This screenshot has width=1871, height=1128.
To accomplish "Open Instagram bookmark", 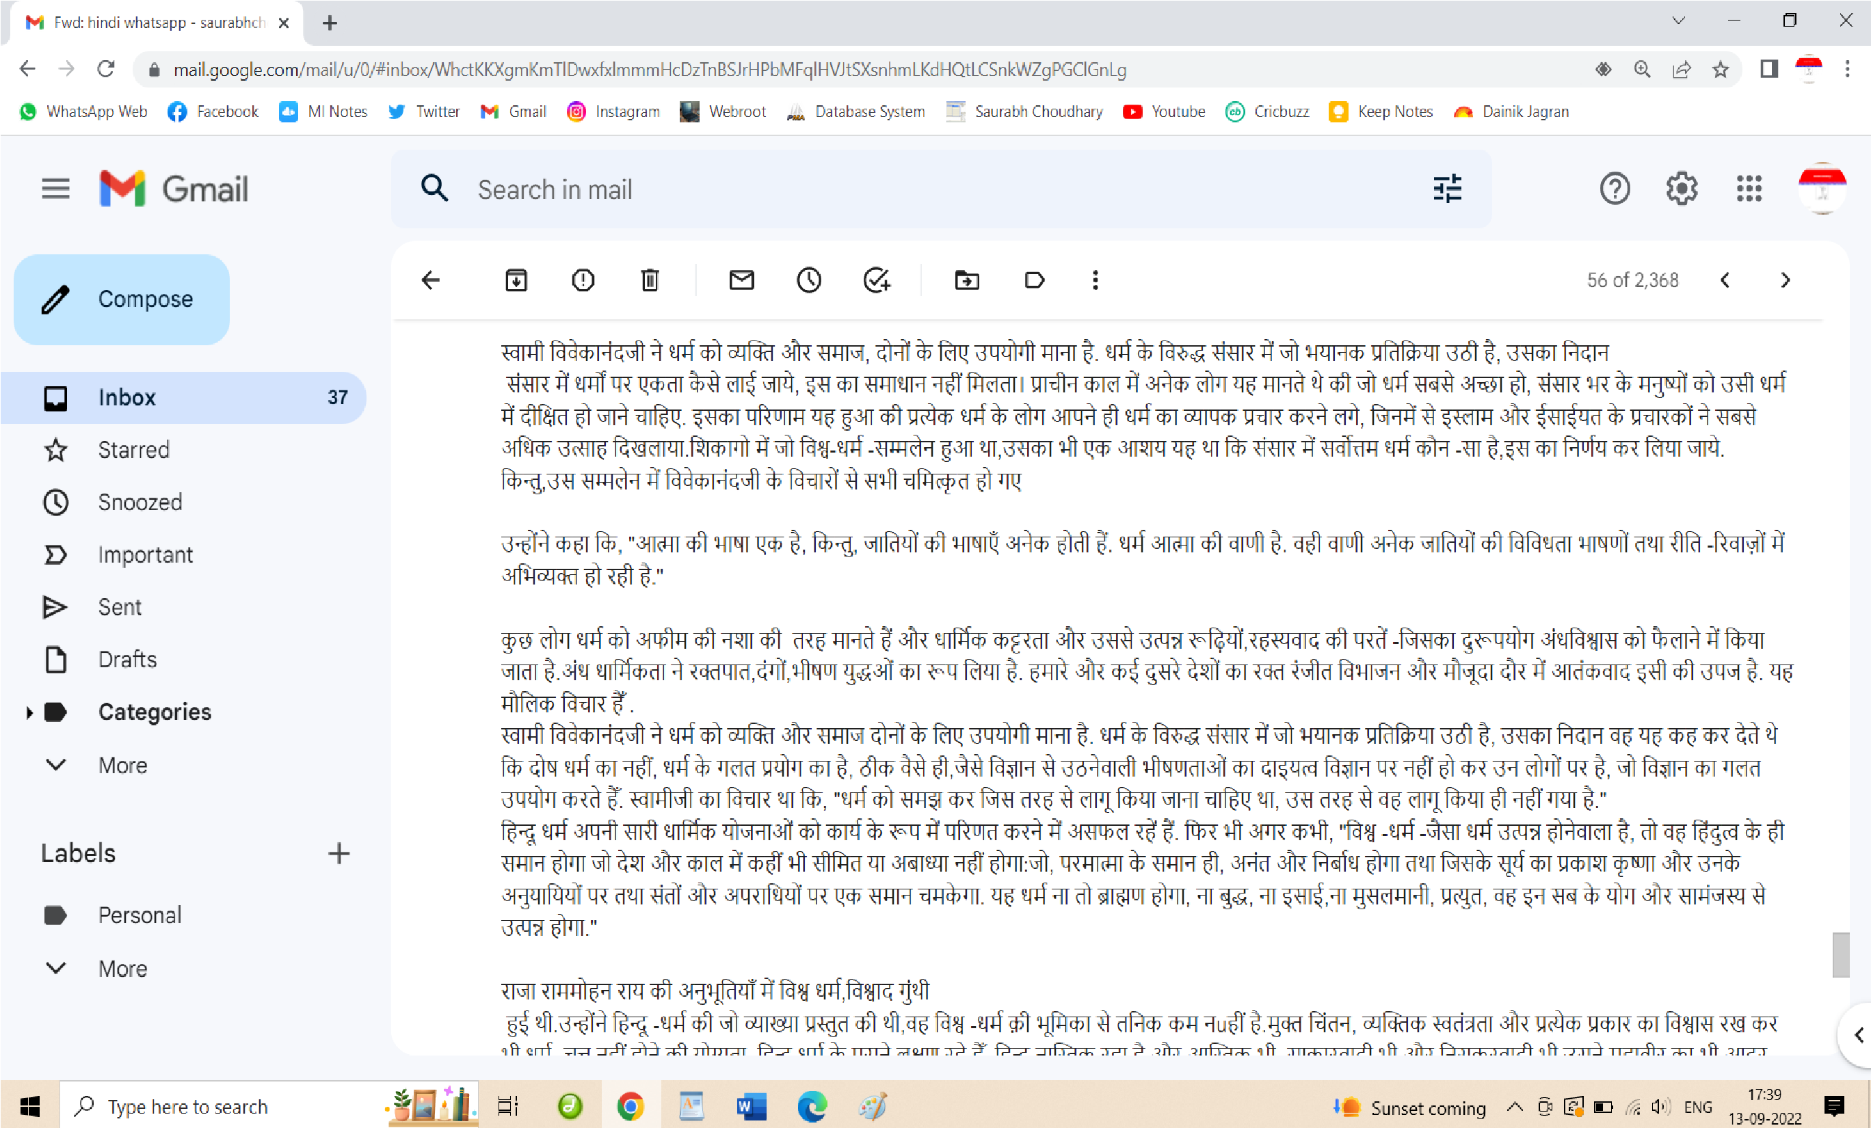I will point(613,111).
